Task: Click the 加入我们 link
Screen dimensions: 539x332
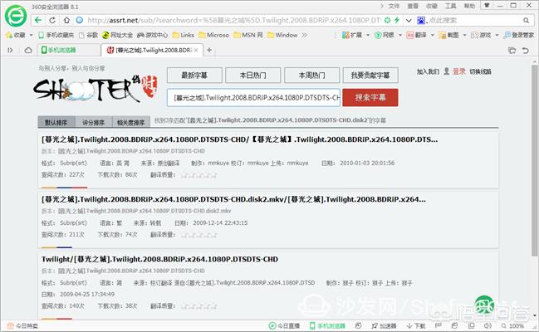Action: point(428,71)
